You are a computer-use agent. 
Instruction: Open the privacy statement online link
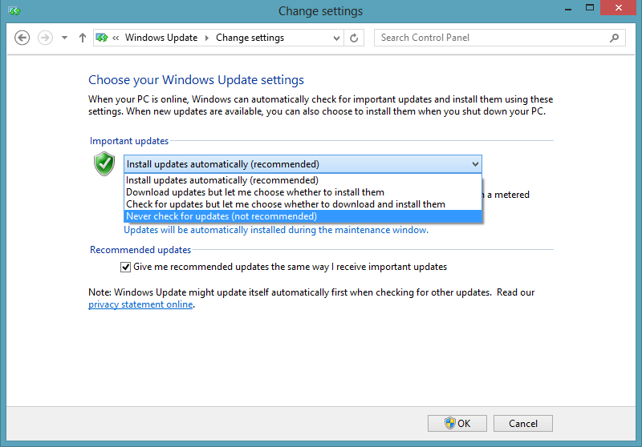tap(140, 304)
